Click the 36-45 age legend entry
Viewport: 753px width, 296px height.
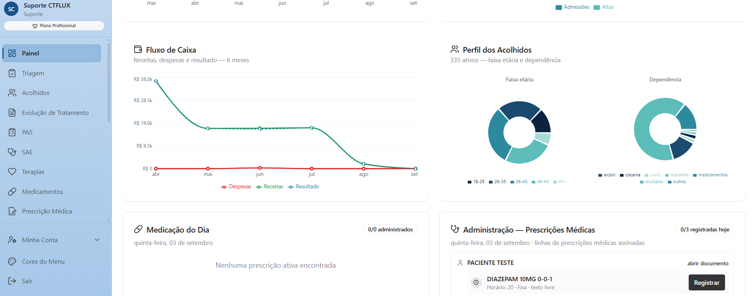point(519,182)
